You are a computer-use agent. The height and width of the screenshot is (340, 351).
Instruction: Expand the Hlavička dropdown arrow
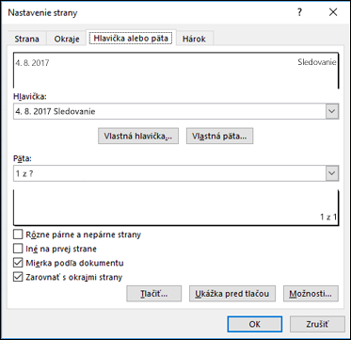332,111
